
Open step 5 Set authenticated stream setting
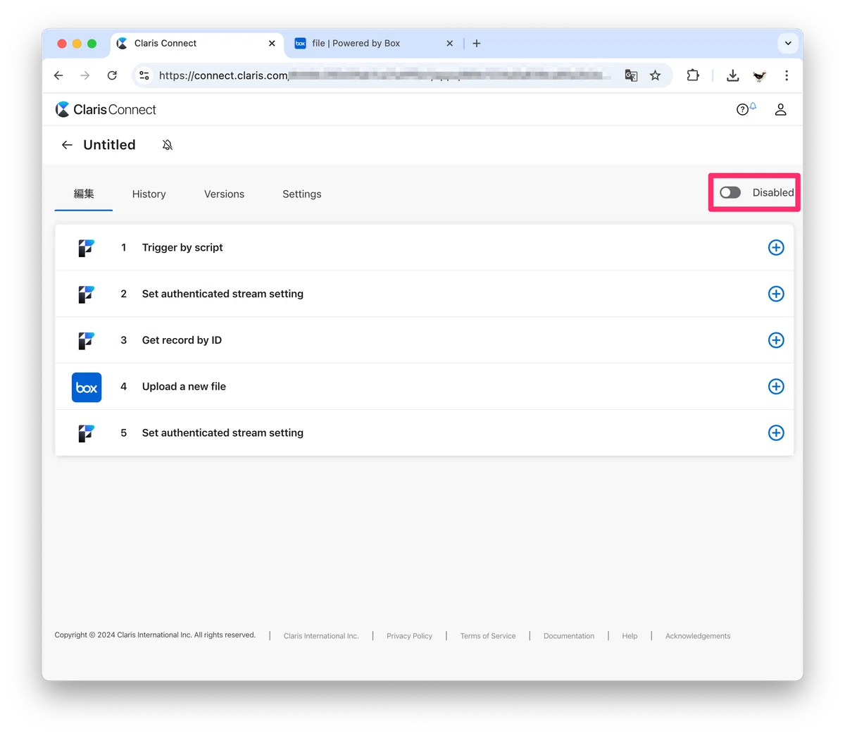tap(424, 433)
